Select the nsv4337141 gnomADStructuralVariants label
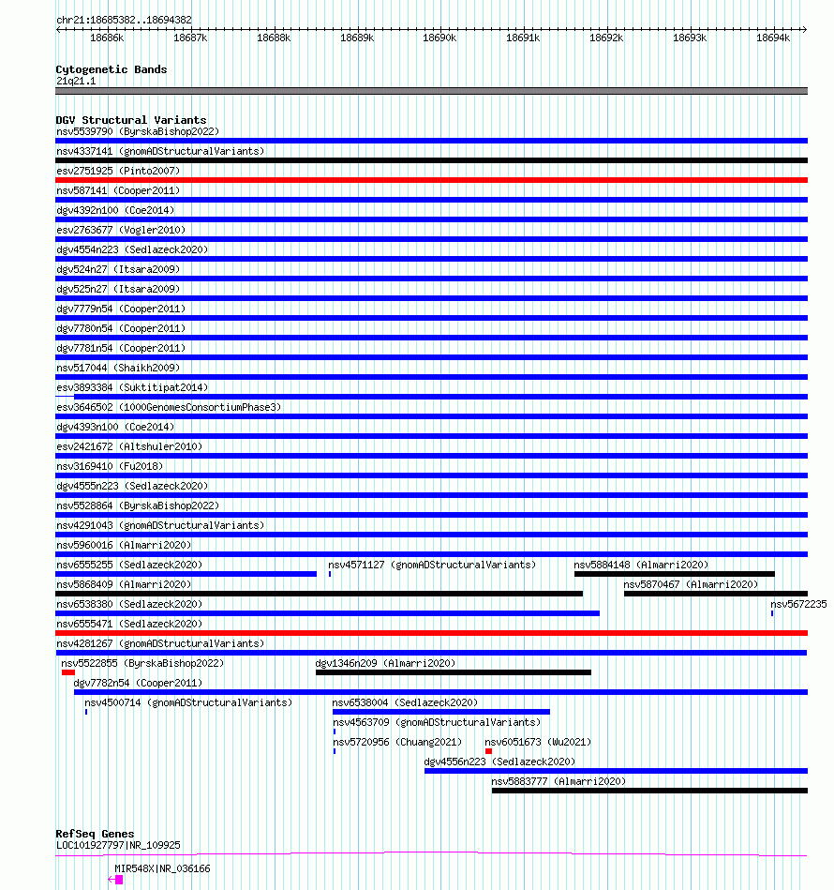The image size is (834, 890). click(x=160, y=152)
